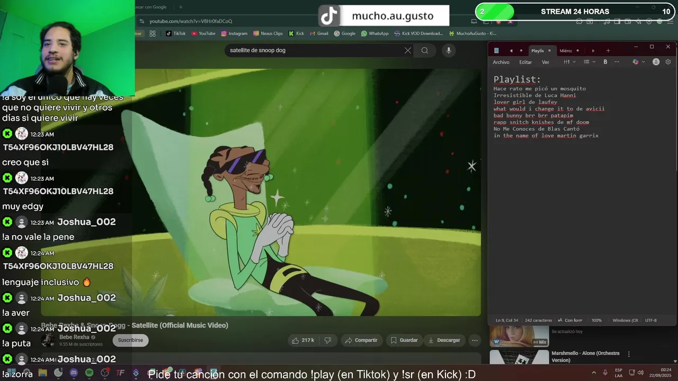Open the TikTok bookmark in browser
Viewport: 678px width, 381px height.
point(176,33)
